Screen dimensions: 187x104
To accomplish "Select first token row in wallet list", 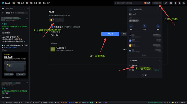I will click(x=145, y=36).
